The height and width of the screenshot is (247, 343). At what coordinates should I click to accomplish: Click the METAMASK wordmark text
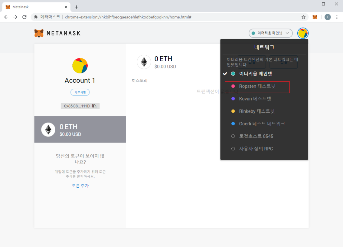click(x=64, y=33)
